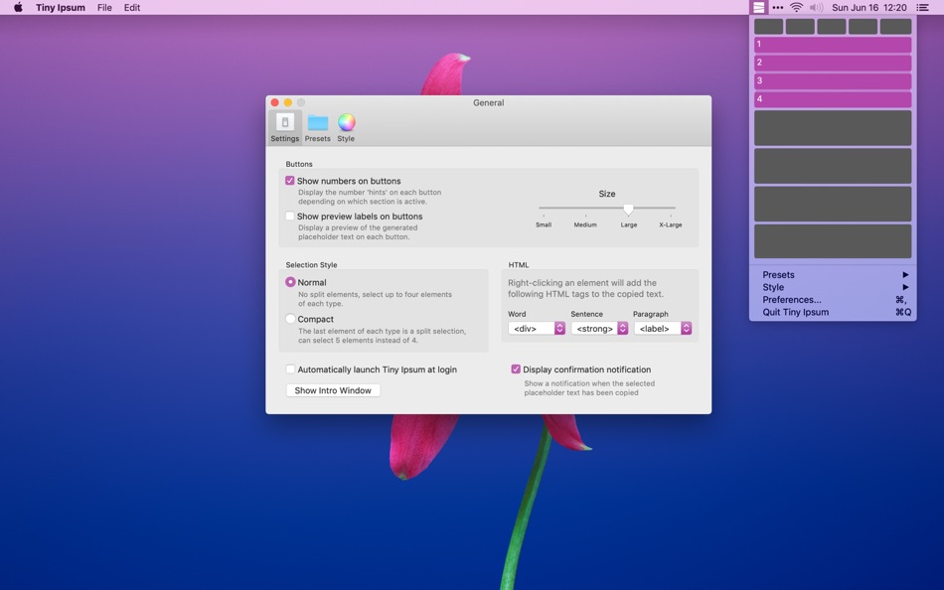Open the Sentence HTML tag dropdown
The width and height of the screenshot is (944, 590).
[x=599, y=329]
